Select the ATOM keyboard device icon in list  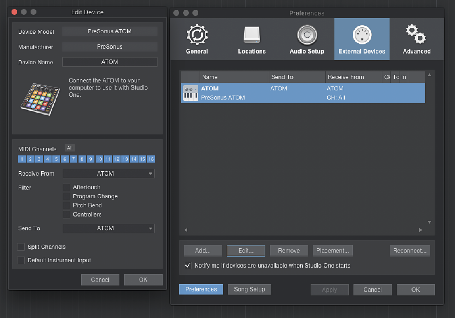(x=191, y=93)
